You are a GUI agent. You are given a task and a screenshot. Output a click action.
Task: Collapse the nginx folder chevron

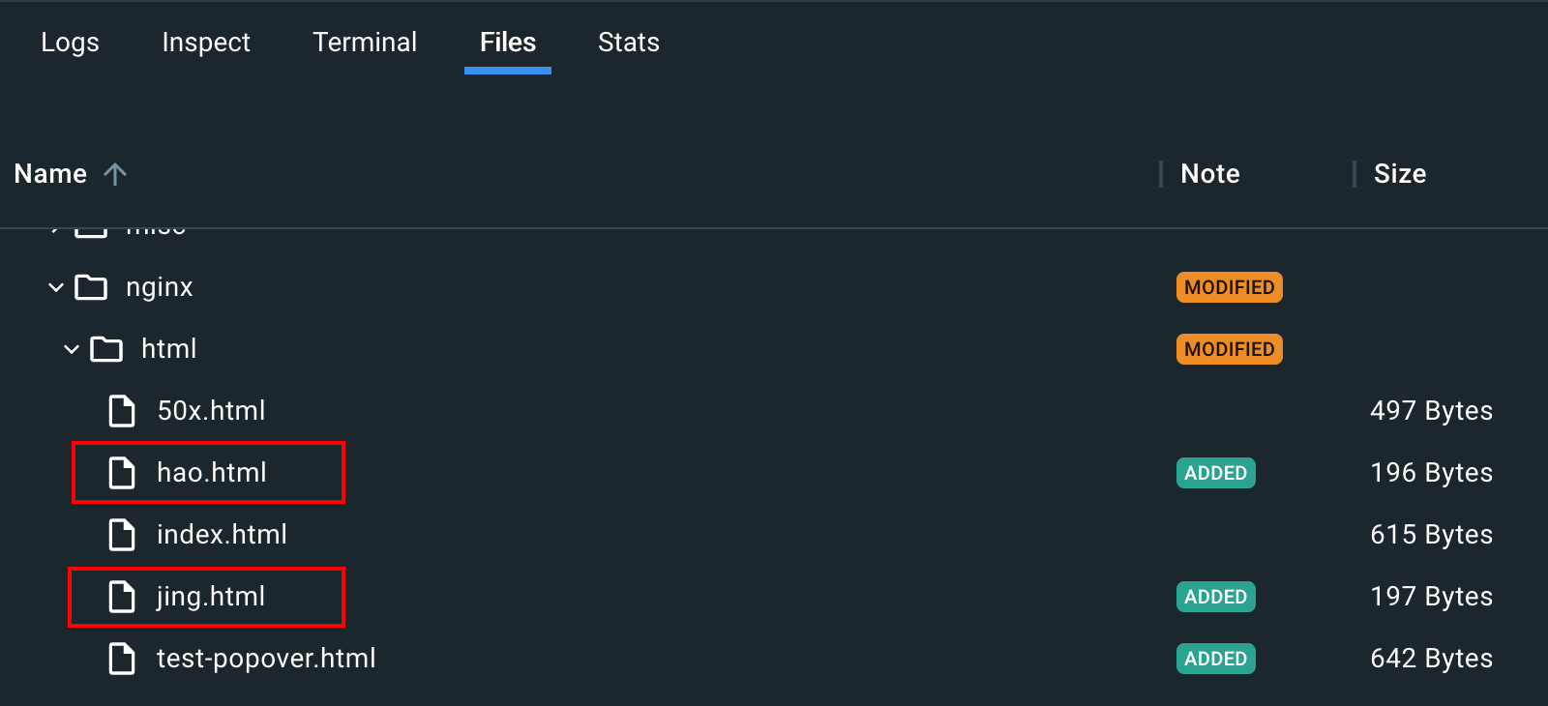coord(56,287)
